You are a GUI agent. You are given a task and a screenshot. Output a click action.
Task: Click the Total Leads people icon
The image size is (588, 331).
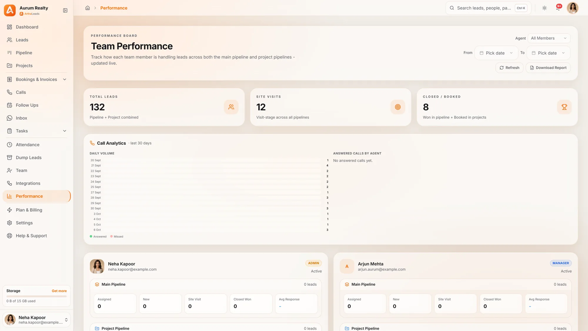pos(231,107)
